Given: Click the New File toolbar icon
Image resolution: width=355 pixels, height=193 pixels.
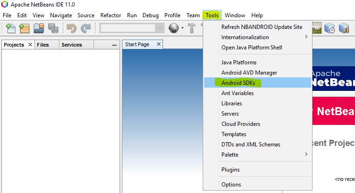Looking at the screenshot, I should 10,28.
